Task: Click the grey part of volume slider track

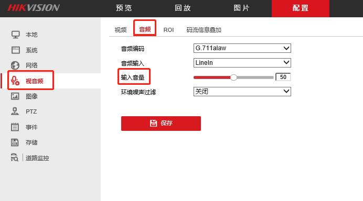Action: pyautogui.click(x=255, y=77)
